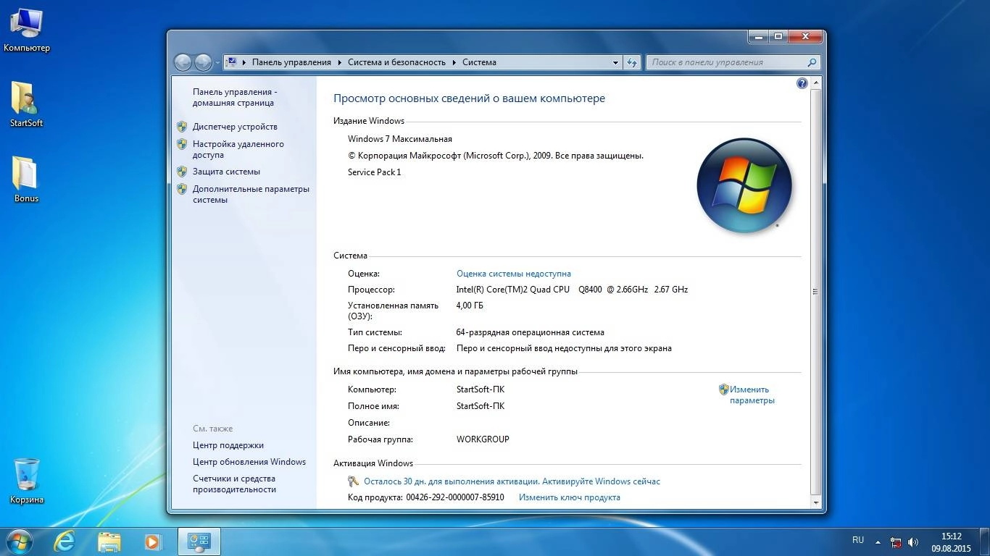
Task: Click the address bar computer icon
Action: pos(231,62)
